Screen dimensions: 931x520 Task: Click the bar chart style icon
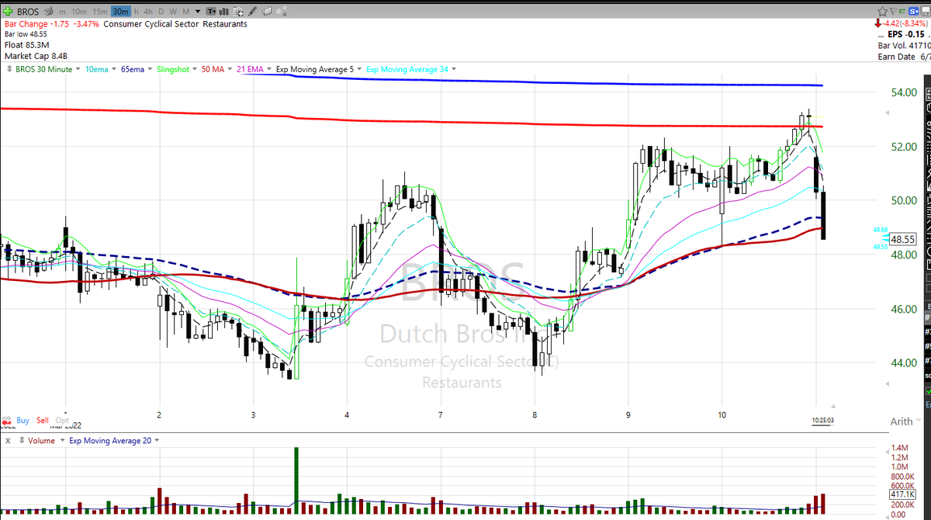[x=223, y=12]
